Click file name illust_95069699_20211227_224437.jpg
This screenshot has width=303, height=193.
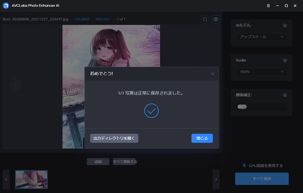pos(36,19)
